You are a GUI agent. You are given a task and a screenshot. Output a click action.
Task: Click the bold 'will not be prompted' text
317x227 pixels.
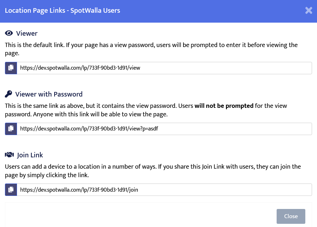click(224, 106)
